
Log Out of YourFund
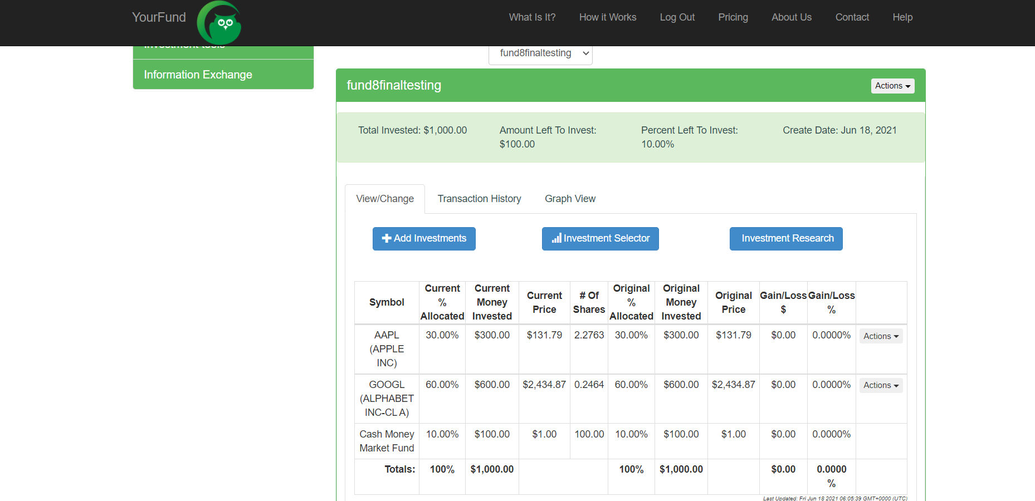point(677,17)
